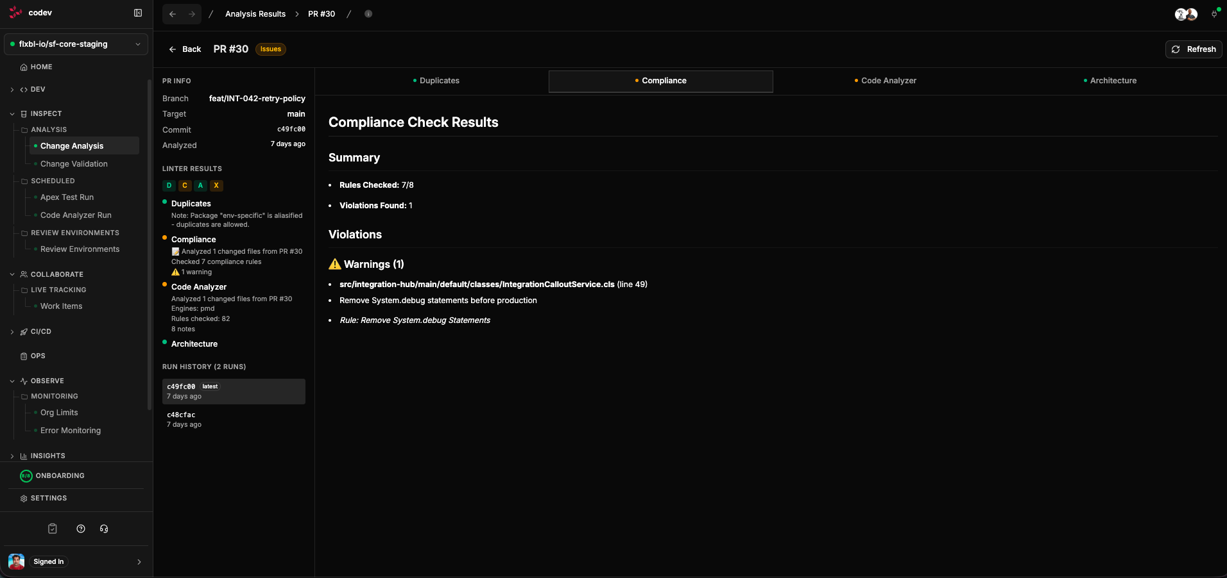Click the codev logo

15,12
